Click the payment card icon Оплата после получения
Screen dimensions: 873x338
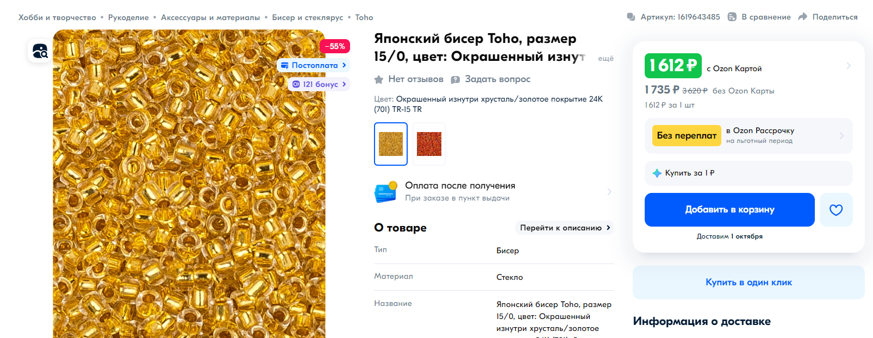point(386,192)
